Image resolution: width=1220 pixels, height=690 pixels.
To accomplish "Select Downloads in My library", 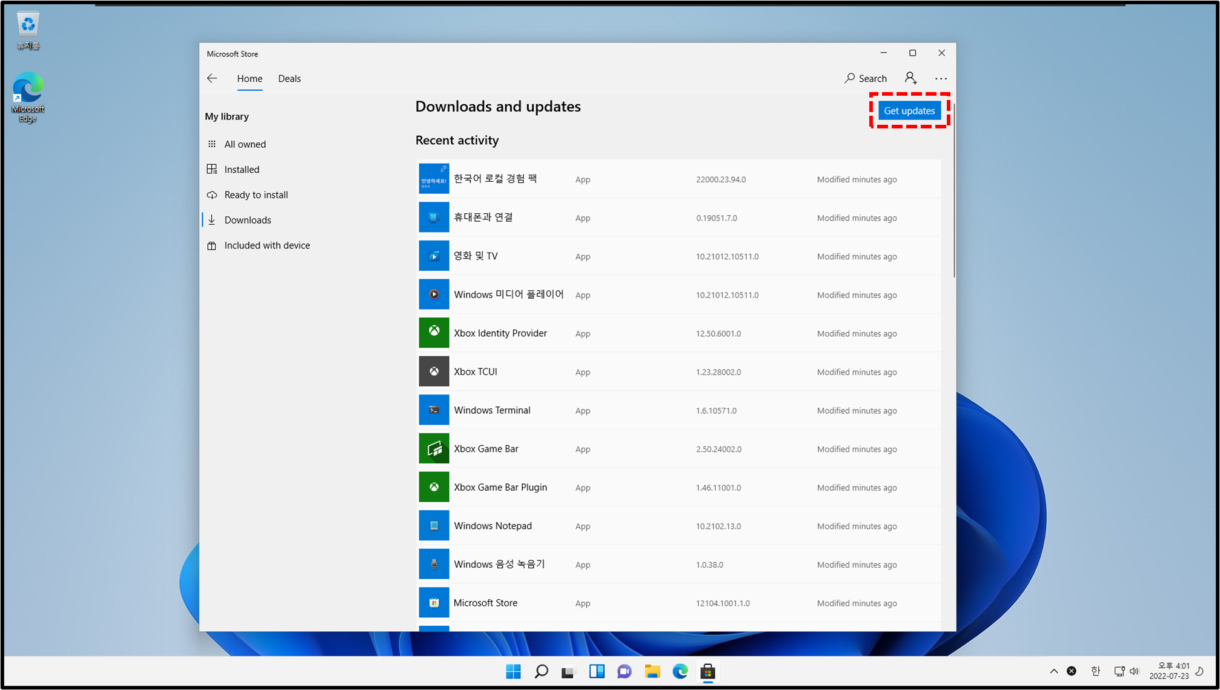I will point(248,221).
